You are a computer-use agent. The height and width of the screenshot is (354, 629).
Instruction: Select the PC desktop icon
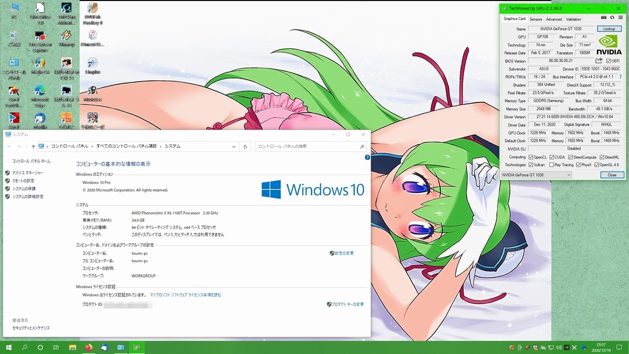coord(14,11)
